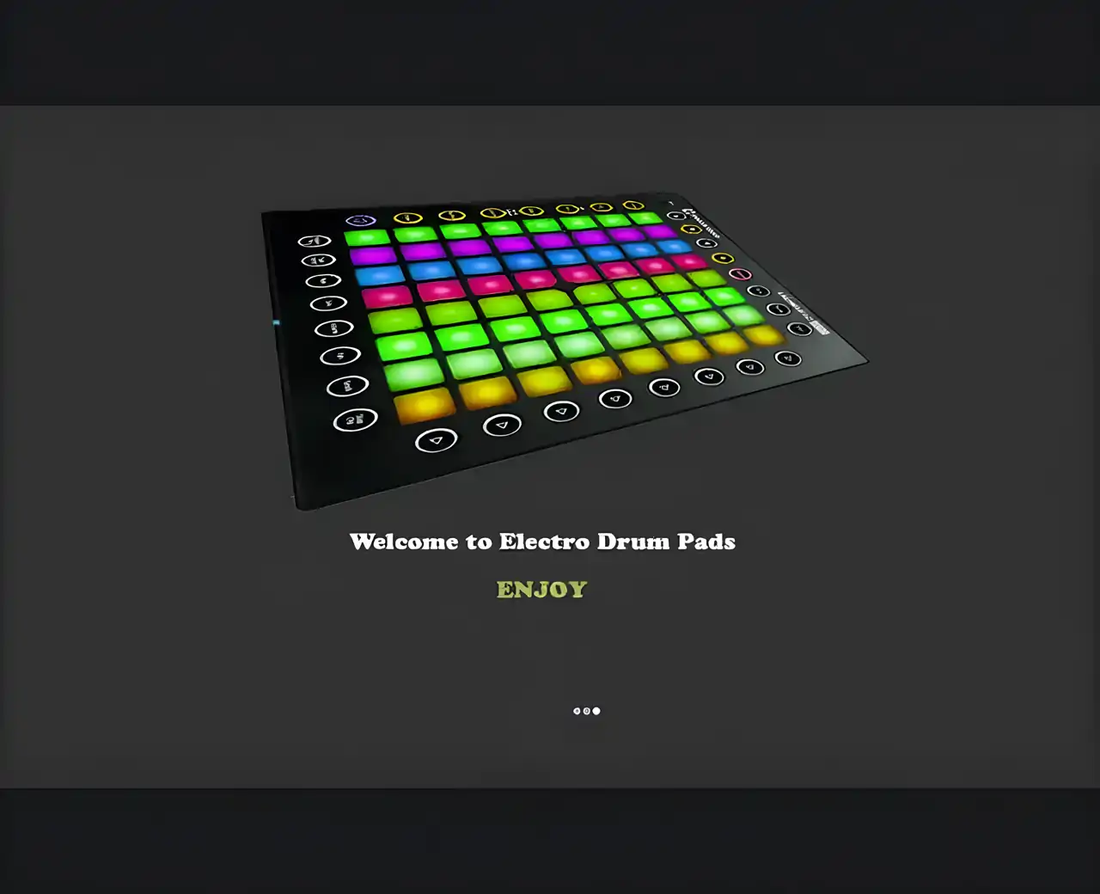
Task: Select the first page indicator dot
Action: (x=577, y=711)
